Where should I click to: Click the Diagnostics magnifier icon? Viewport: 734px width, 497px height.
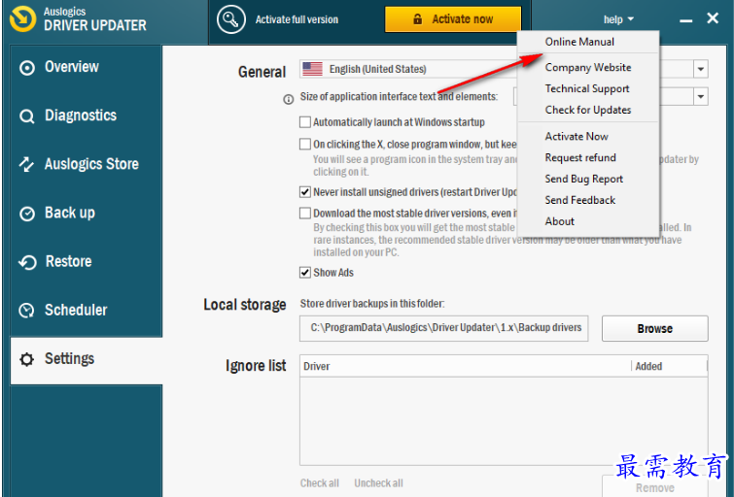click(x=26, y=116)
